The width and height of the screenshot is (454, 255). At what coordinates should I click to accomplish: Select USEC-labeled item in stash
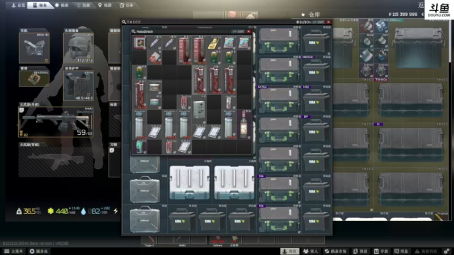coord(381,41)
